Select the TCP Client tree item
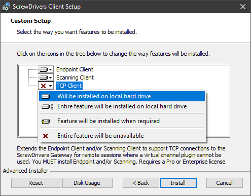This screenshot has height=196, width=251. [x=69, y=86]
